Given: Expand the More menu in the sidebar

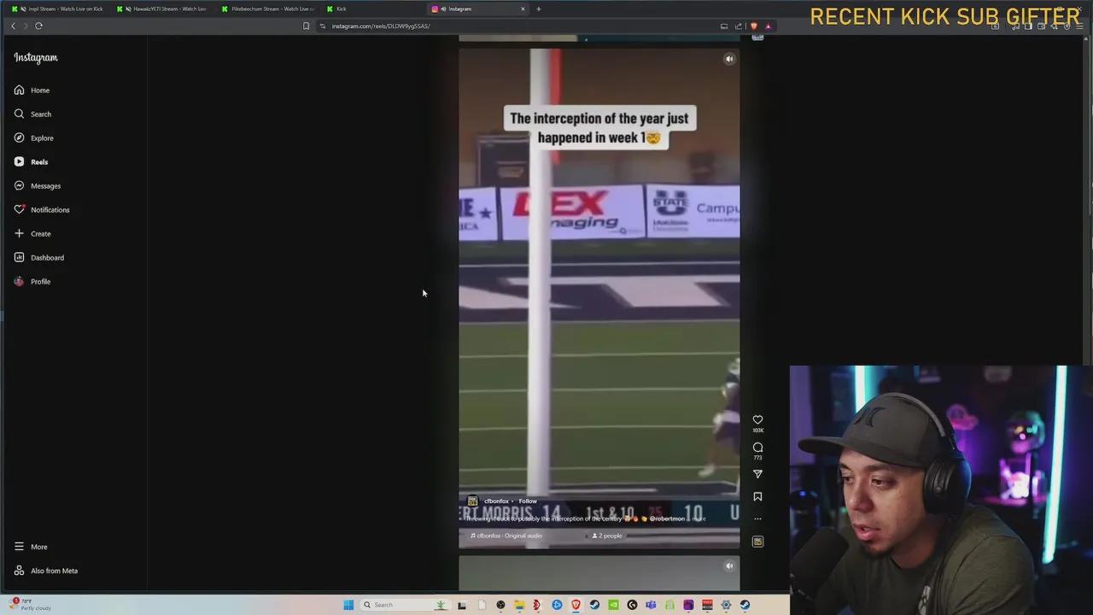Looking at the screenshot, I should click(31, 547).
